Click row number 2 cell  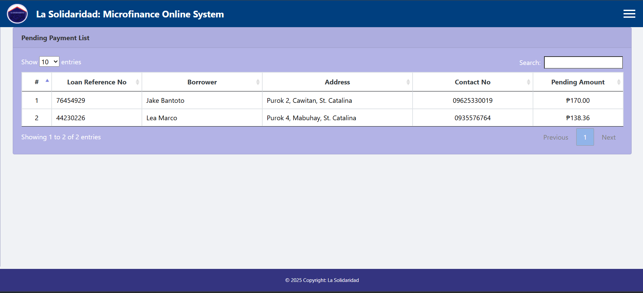(x=37, y=118)
